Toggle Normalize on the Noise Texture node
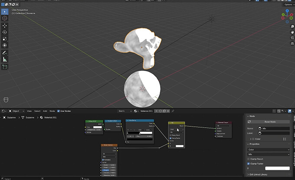 103,160
